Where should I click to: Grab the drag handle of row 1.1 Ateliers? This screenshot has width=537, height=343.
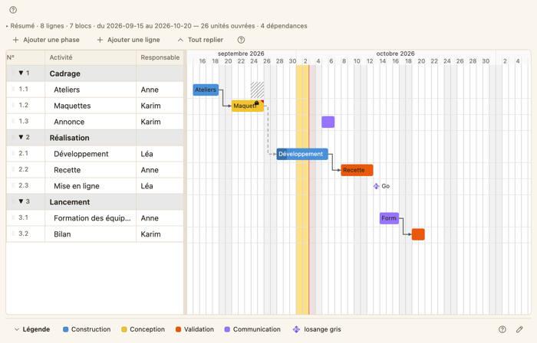click(13, 89)
